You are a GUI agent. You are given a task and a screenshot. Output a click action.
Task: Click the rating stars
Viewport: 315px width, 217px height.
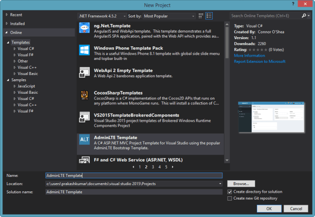[258, 50]
